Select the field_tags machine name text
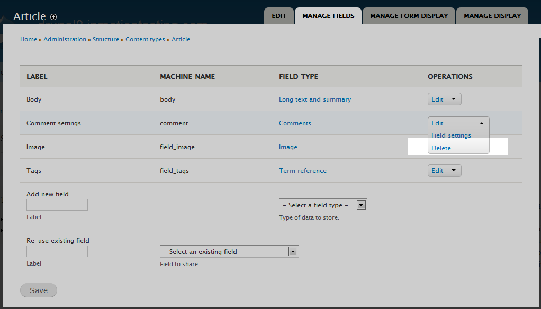Viewport: 541px width, 309px height. click(174, 171)
